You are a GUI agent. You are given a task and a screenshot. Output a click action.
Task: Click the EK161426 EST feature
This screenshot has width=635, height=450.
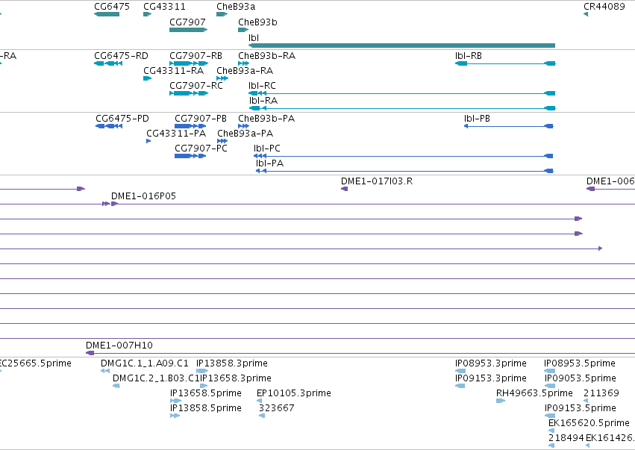coord(588,446)
